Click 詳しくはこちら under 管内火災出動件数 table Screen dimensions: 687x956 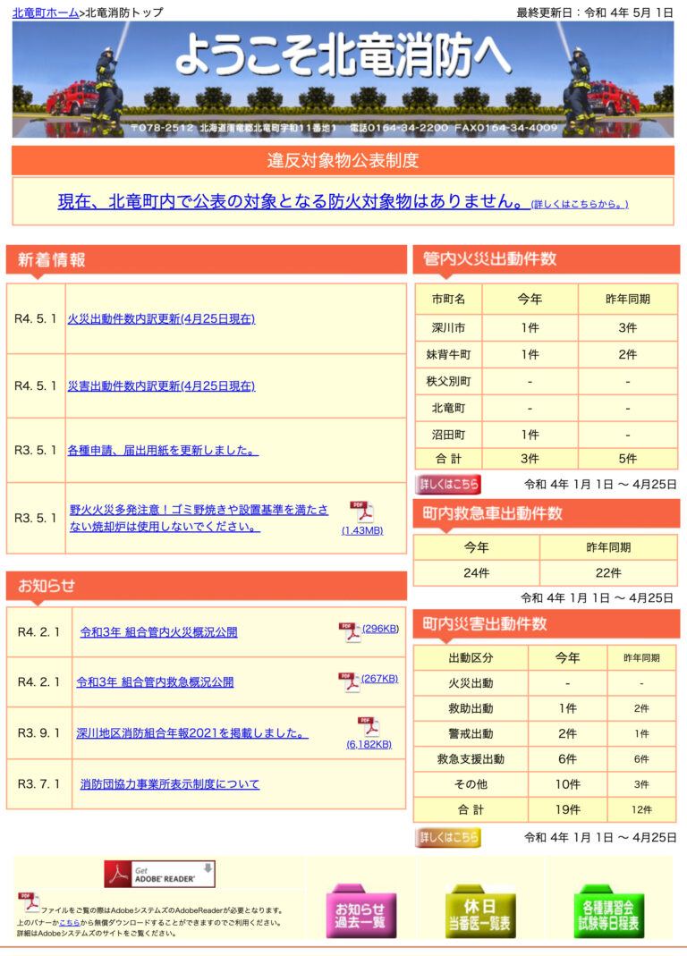pyautogui.click(x=448, y=484)
